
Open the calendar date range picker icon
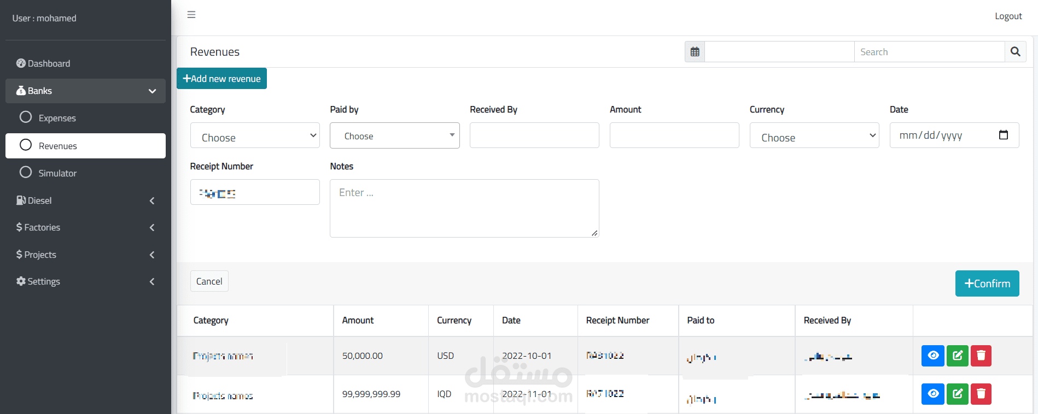[x=695, y=52]
